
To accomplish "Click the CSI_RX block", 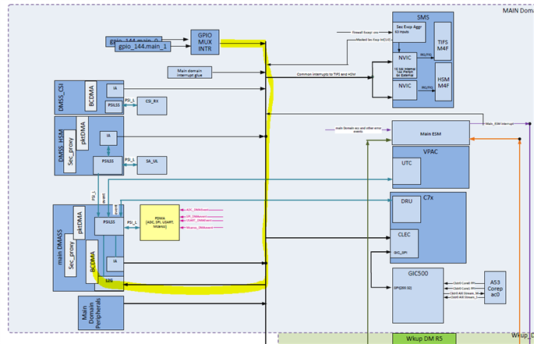I will coord(152,105).
